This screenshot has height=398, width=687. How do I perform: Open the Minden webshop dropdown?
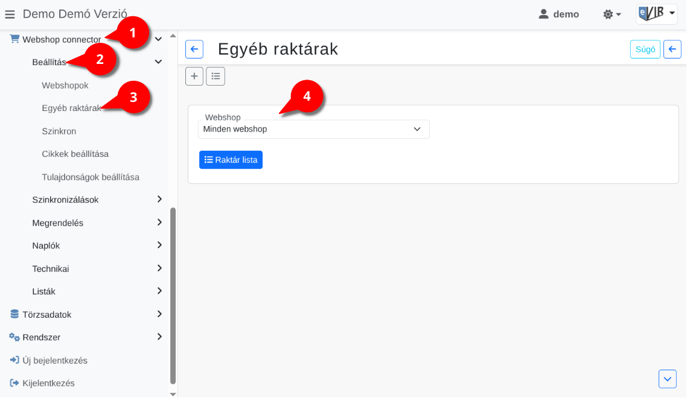tap(313, 129)
